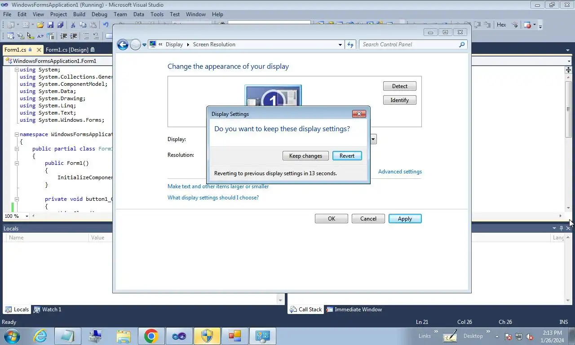Select the Call Stack tab

306,309
